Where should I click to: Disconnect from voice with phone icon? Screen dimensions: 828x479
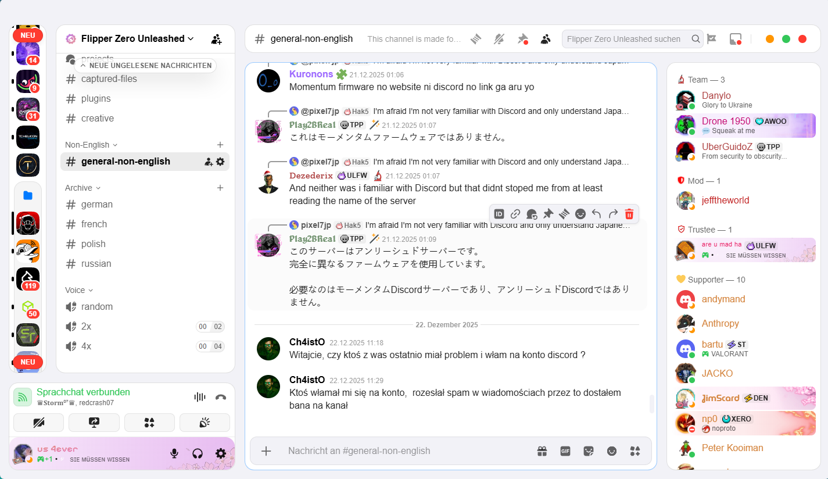pos(221,397)
